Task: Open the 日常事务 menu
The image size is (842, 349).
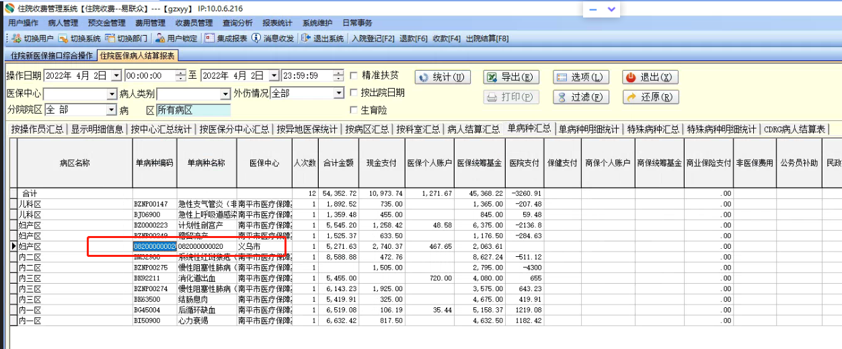Action: pos(357,23)
